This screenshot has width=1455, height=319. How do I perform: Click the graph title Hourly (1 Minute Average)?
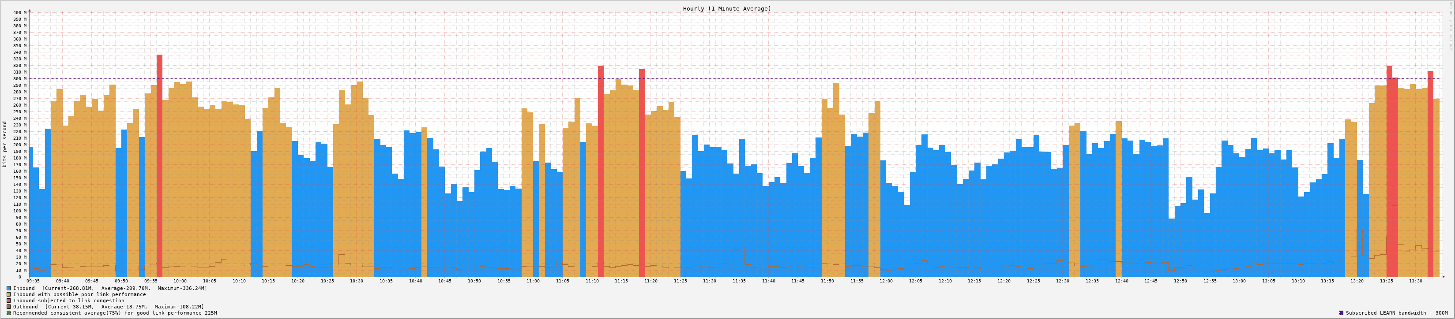pyautogui.click(x=726, y=8)
